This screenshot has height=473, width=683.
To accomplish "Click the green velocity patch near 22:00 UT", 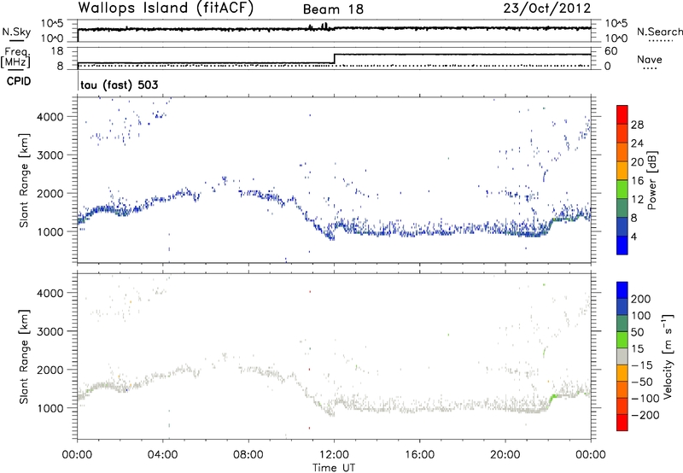I will click(x=553, y=396).
